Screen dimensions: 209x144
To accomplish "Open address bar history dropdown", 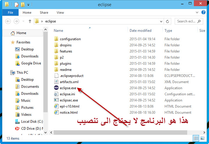I will 161,21.
